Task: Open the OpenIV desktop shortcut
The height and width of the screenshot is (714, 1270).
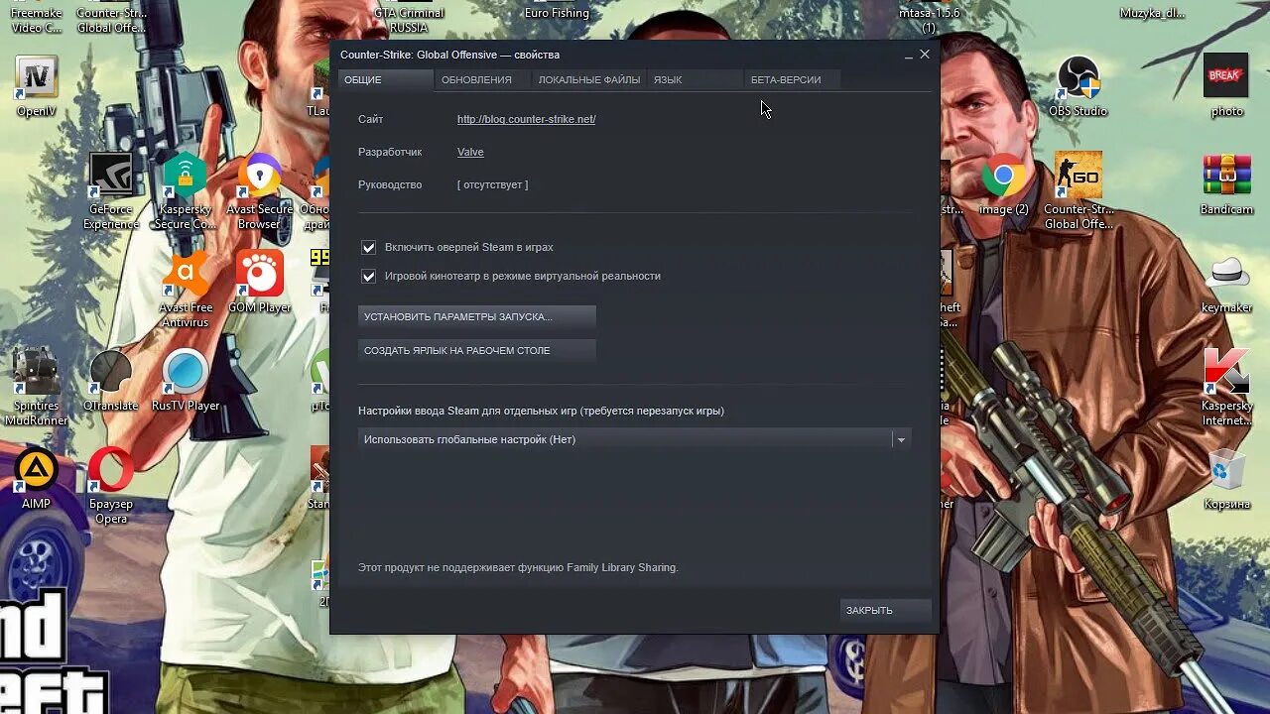Action: [x=38, y=86]
